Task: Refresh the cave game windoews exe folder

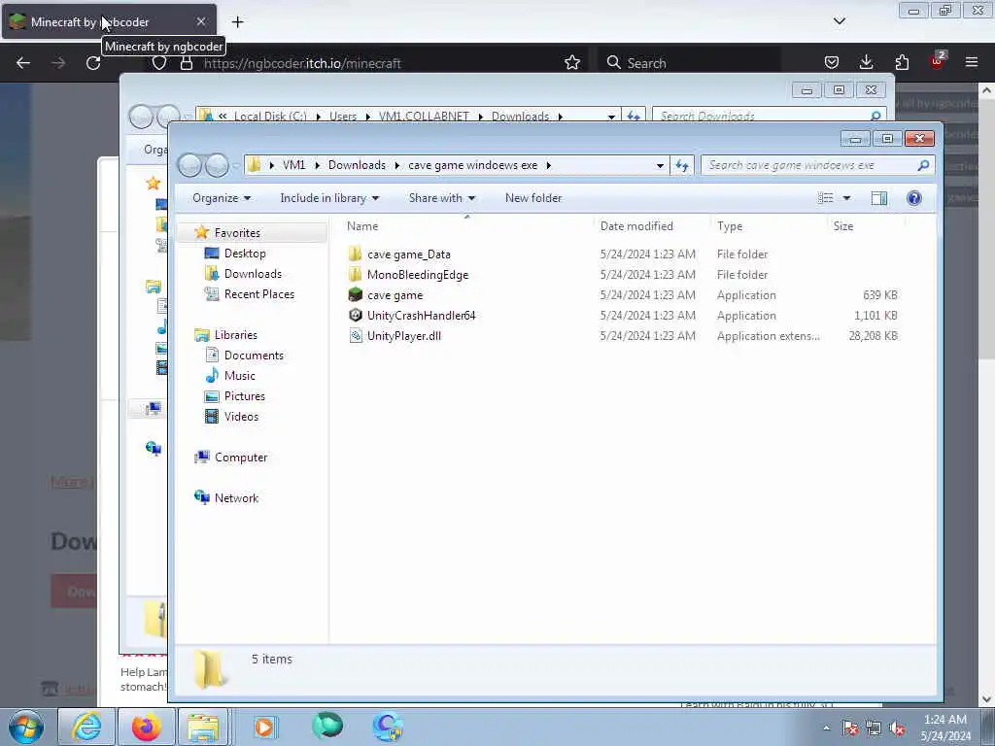Action: (682, 165)
